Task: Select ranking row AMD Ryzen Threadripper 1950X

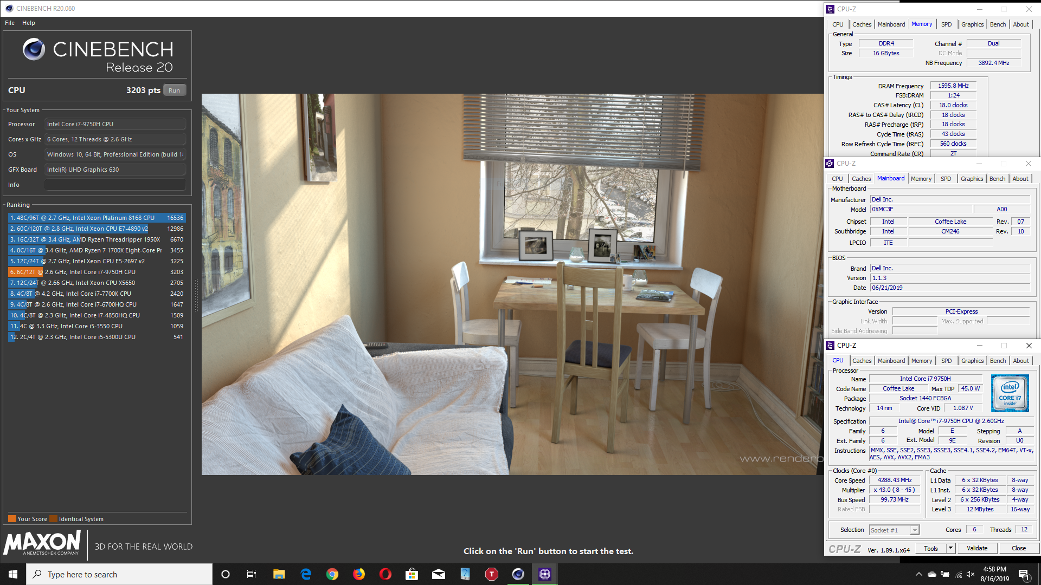Action: [x=97, y=239]
